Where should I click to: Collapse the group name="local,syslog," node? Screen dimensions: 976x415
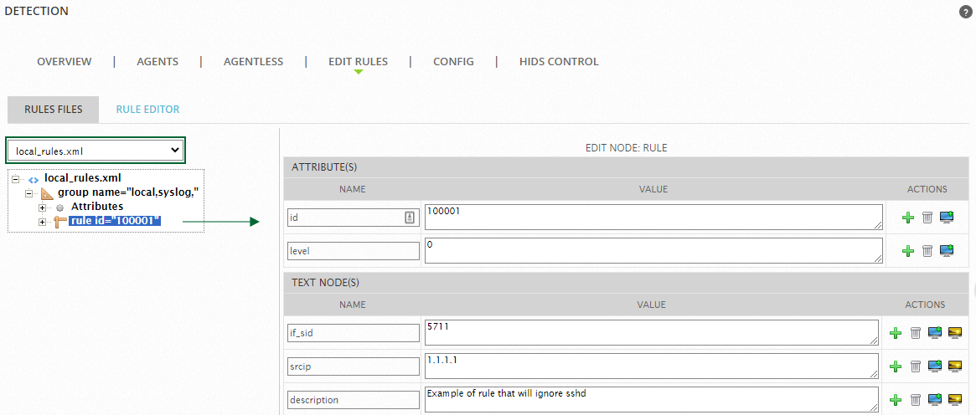pos(28,193)
